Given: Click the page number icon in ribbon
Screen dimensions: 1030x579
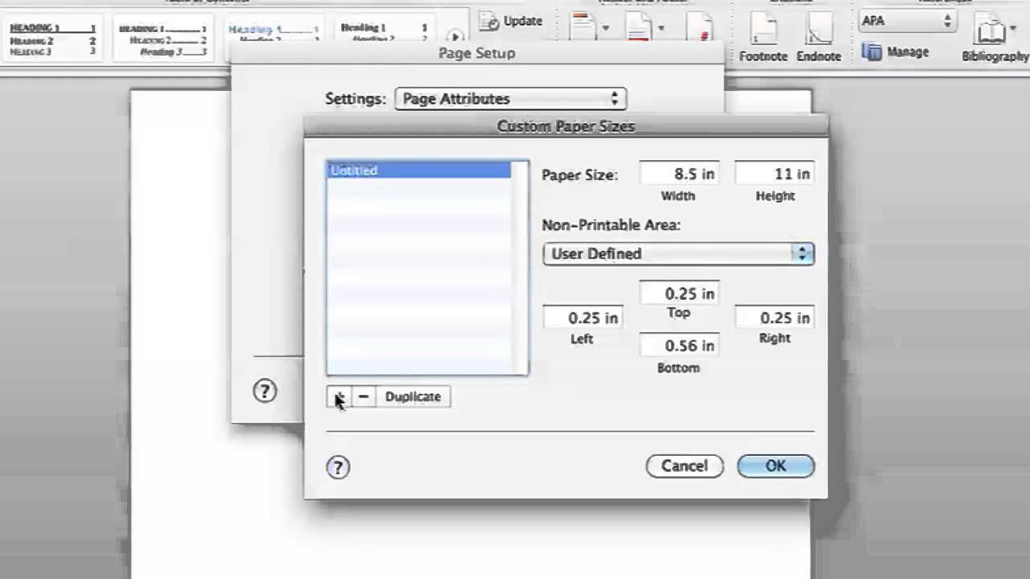Looking at the screenshot, I should (699, 27).
